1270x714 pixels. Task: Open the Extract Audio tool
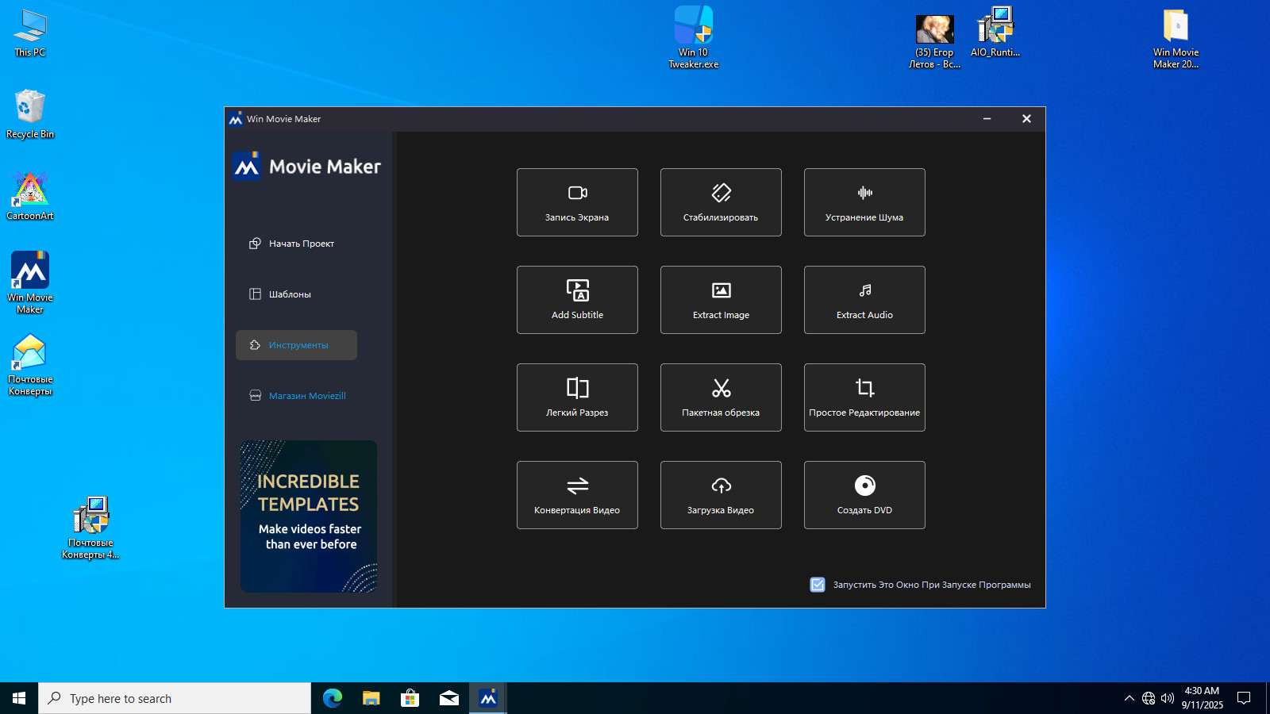click(x=864, y=300)
